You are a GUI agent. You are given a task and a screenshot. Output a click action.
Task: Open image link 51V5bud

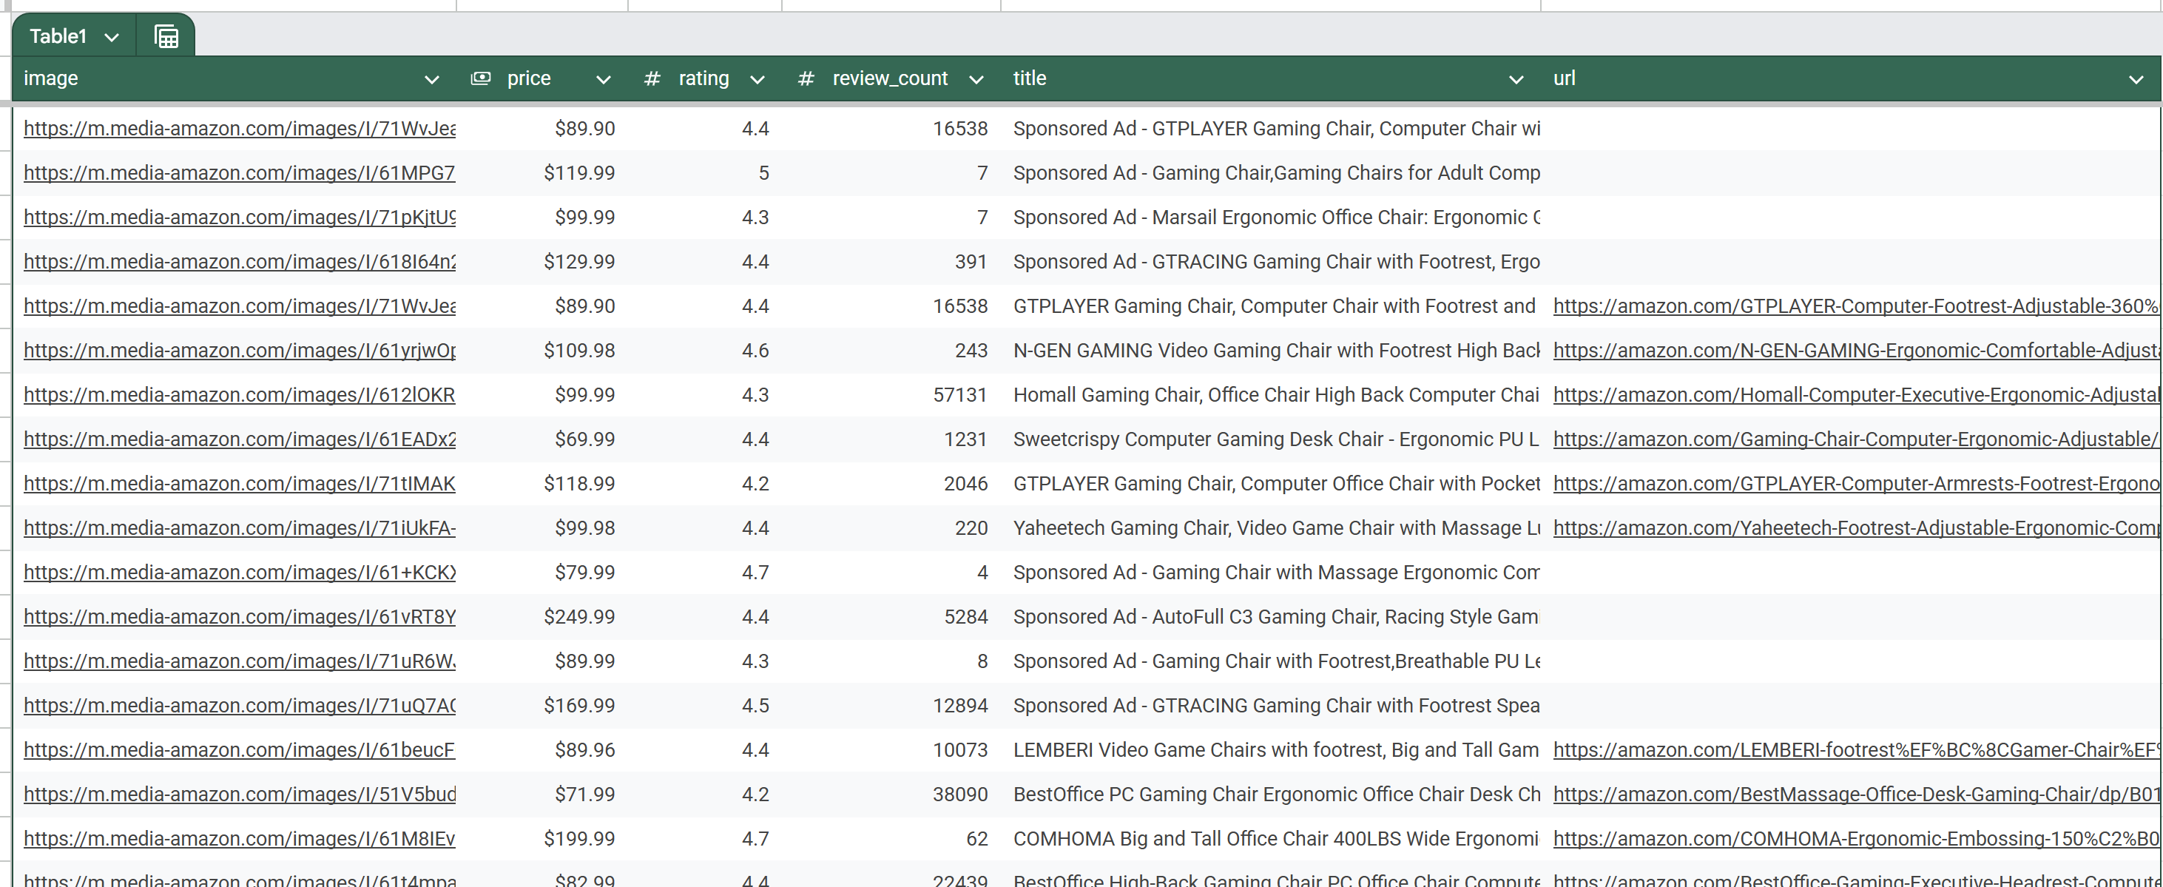pos(240,795)
